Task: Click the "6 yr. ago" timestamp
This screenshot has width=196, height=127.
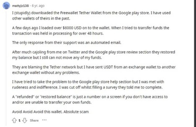Action: [38, 6]
